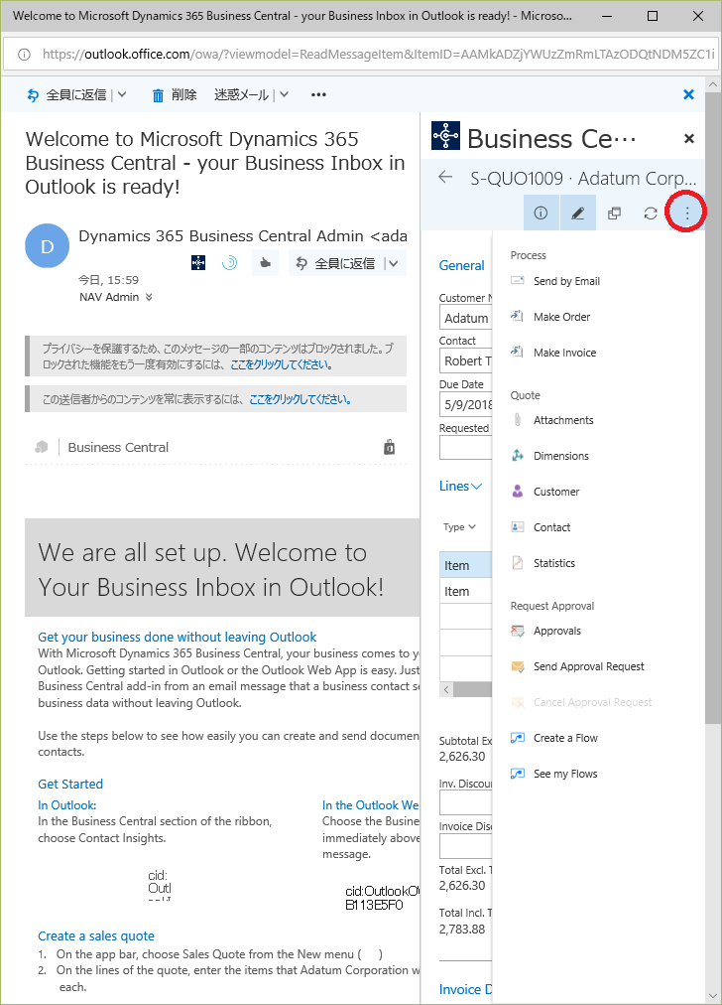Open Approvals menu entry
The image size is (722, 1005).
click(557, 632)
